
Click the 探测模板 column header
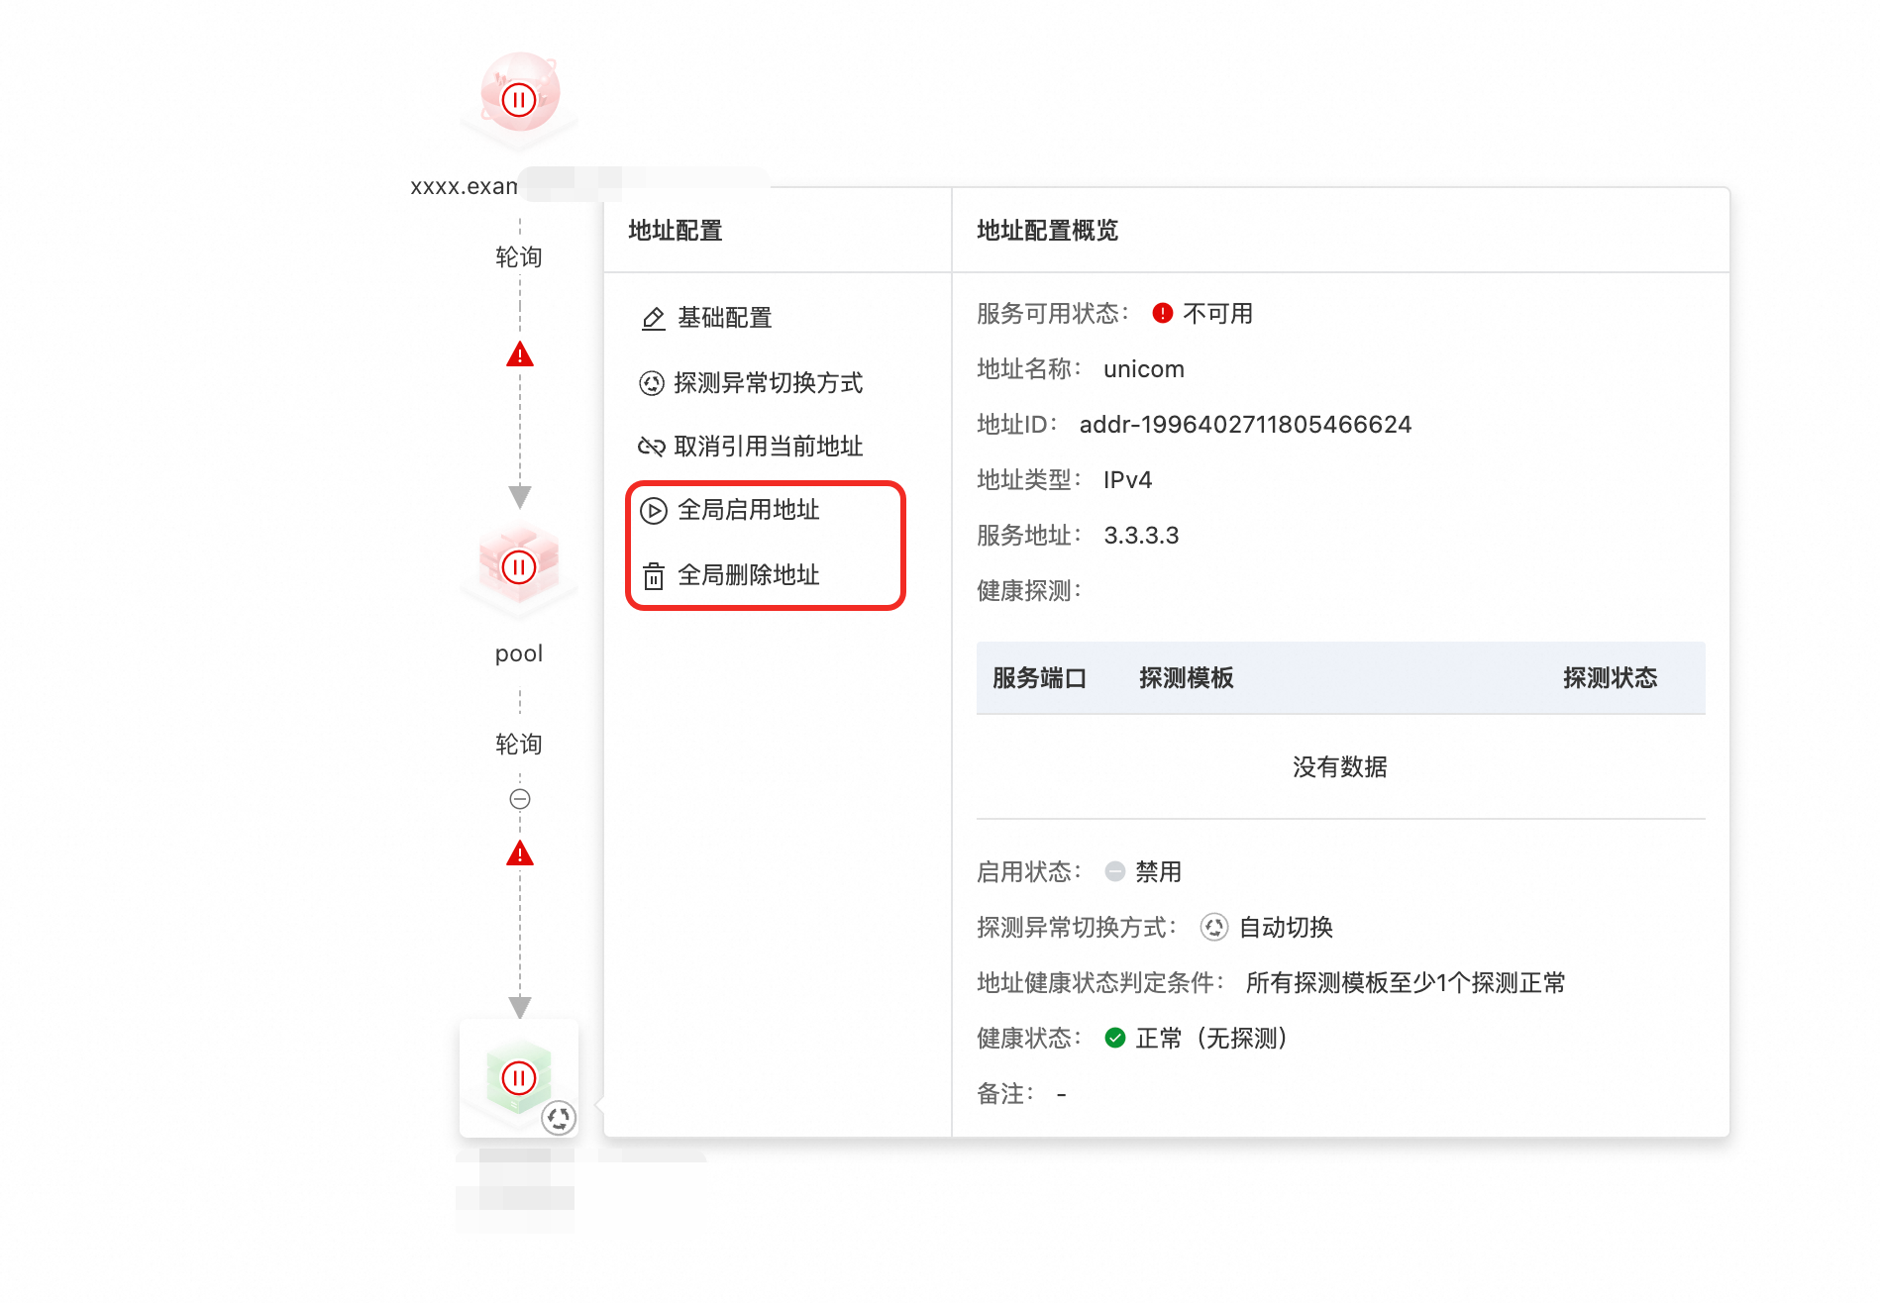pyautogui.click(x=1187, y=678)
